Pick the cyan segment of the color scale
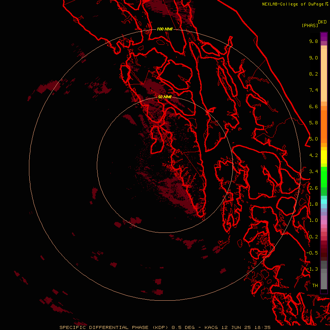This screenshot has width=330, height=330. point(324,202)
